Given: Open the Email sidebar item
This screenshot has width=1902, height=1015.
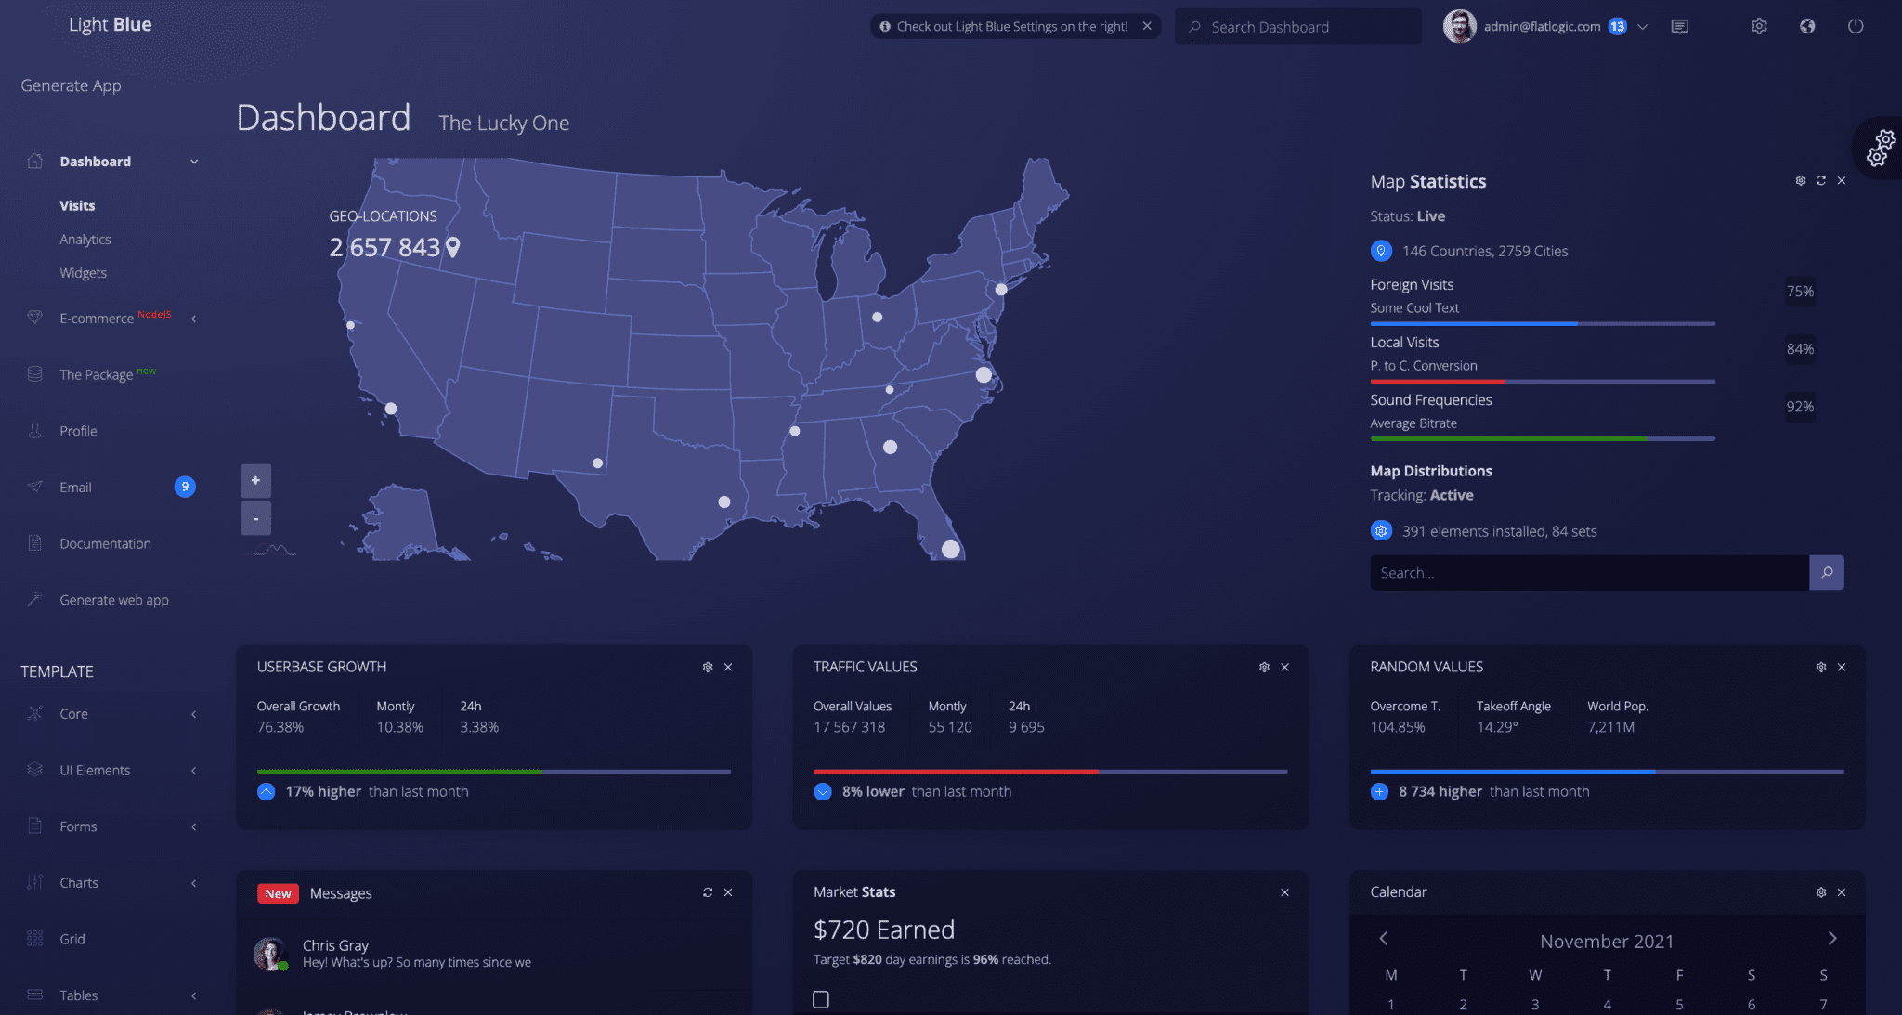Looking at the screenshot, I should click(x=76, y=488).
